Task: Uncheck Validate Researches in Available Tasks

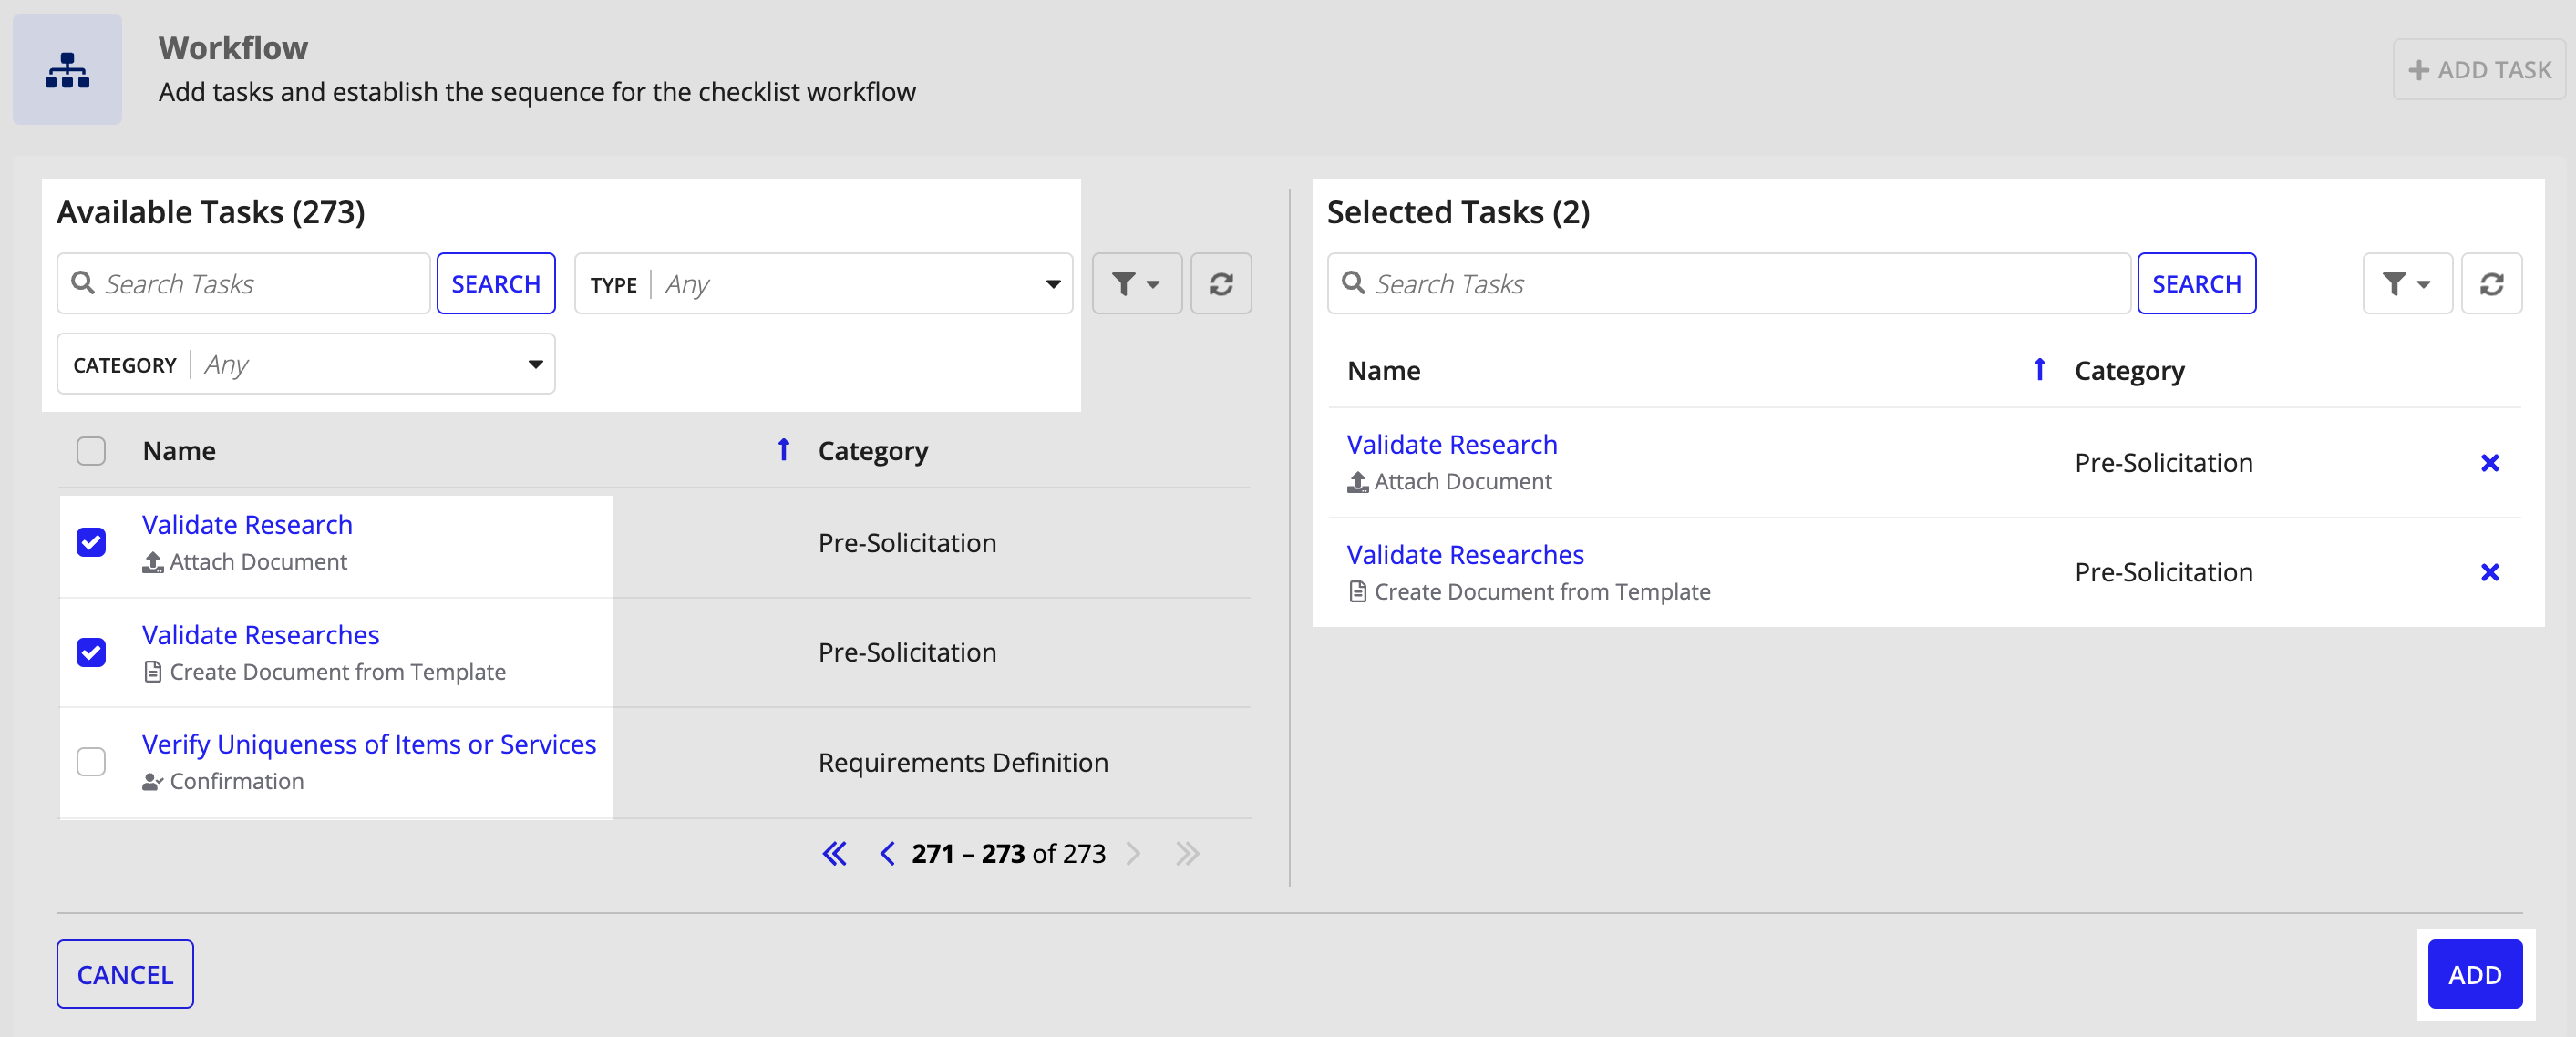Action: (91, 652)
